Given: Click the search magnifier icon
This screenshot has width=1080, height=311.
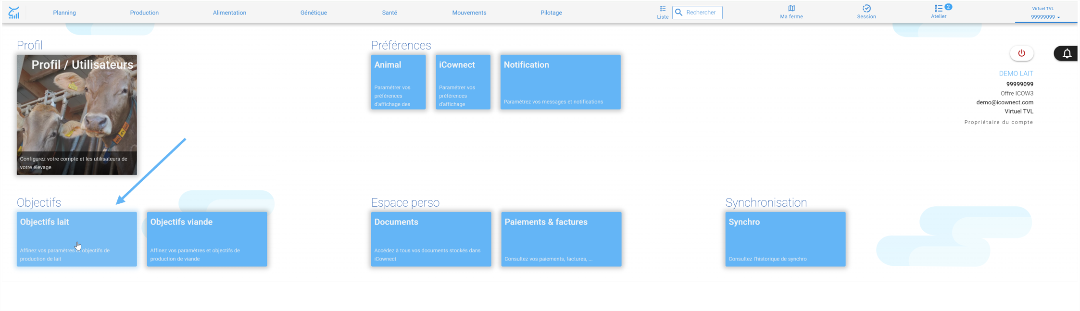Looking at the screenshot, I should coord(679,12).
